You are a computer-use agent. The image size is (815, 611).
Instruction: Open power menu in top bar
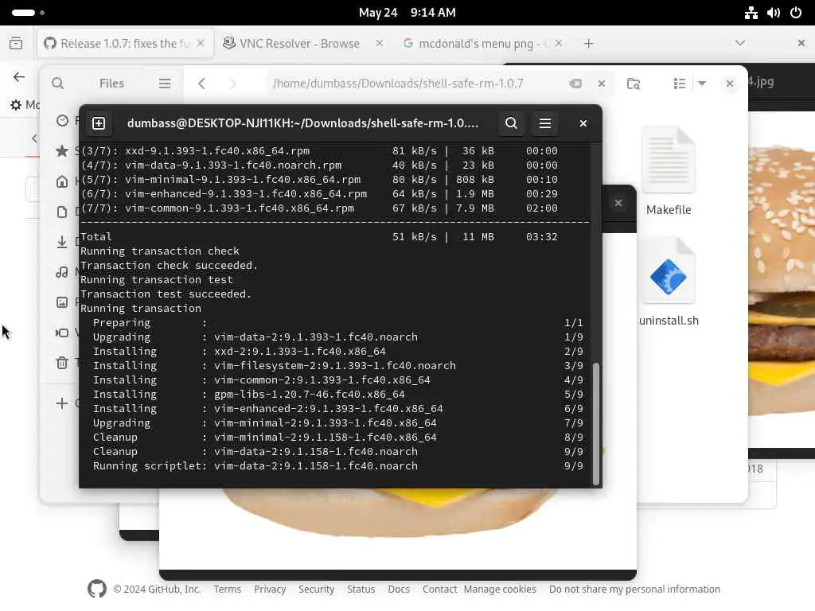pos(796,13)
